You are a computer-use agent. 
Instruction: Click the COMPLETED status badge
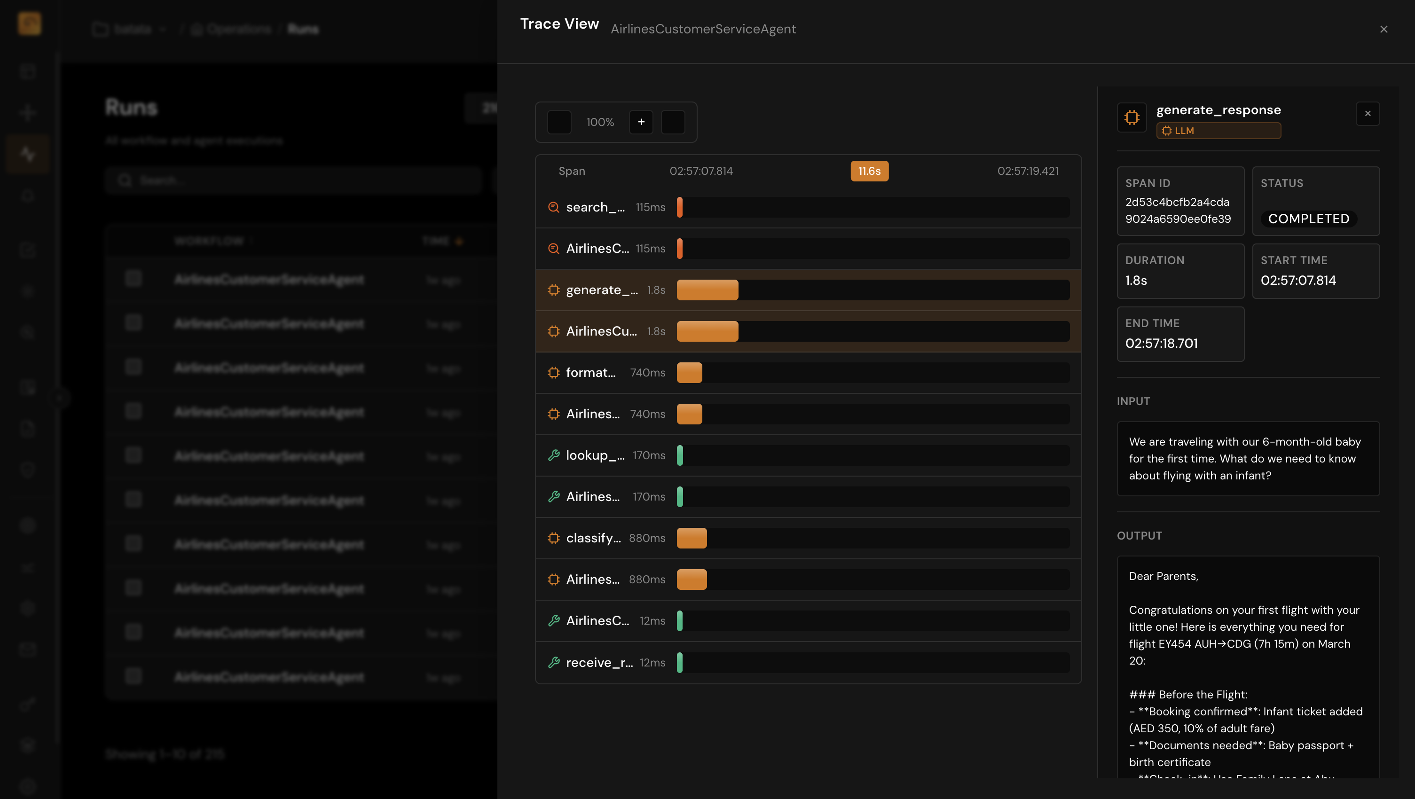[1308, 219]
